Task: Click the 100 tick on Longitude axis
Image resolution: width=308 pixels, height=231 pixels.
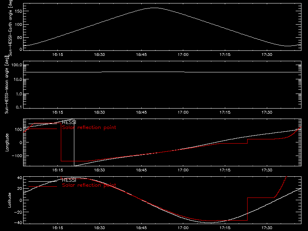Action: click(x=18, y=129)
